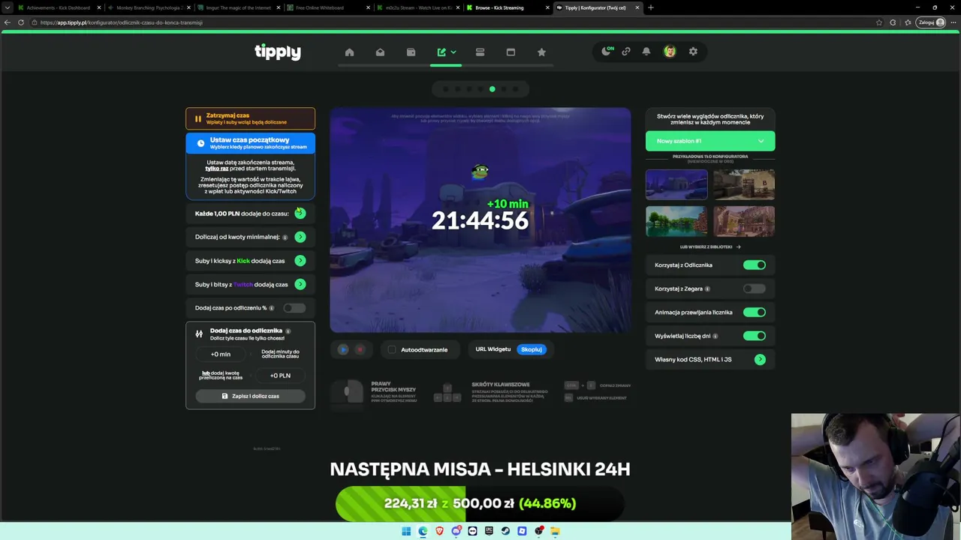Select the green Minecraft landscape background thumbnail
Screen dimensions: 961x540
point(676,221)
